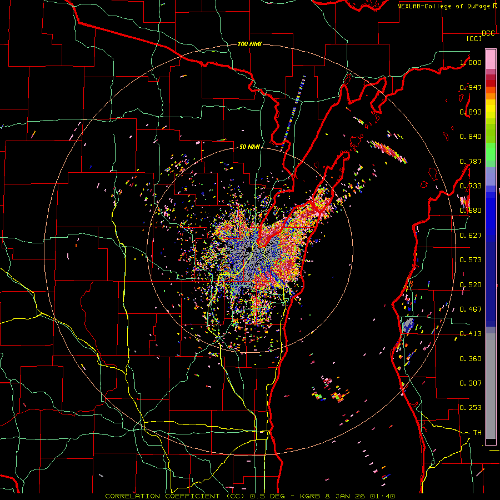Click the 0.360 legend value
The image size is (500, 500).
(x=471, y=359)
